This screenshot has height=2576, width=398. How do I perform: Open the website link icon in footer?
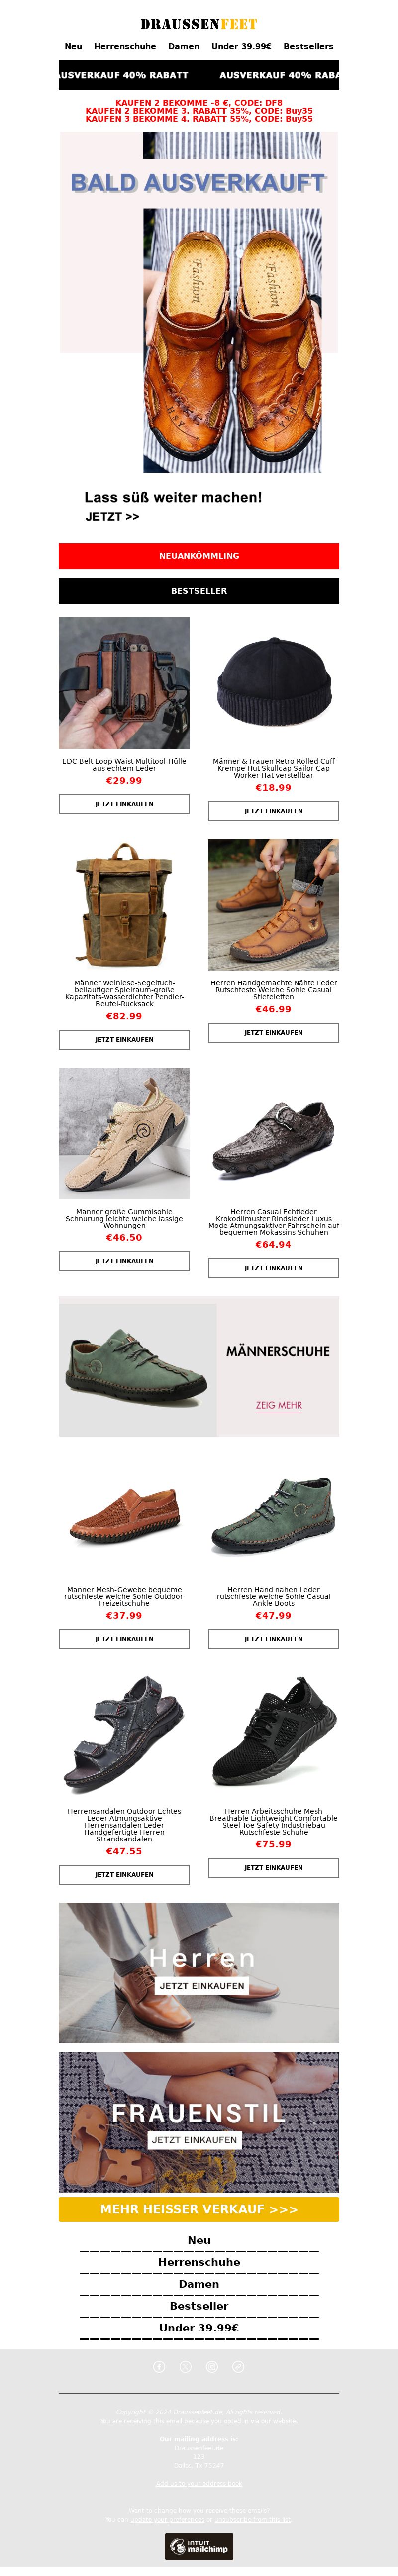point(238,2366)
